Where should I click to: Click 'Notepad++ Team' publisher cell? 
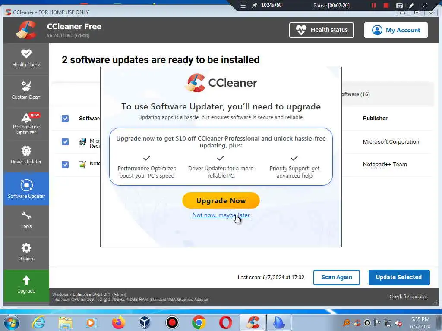(x=385, y=164)
